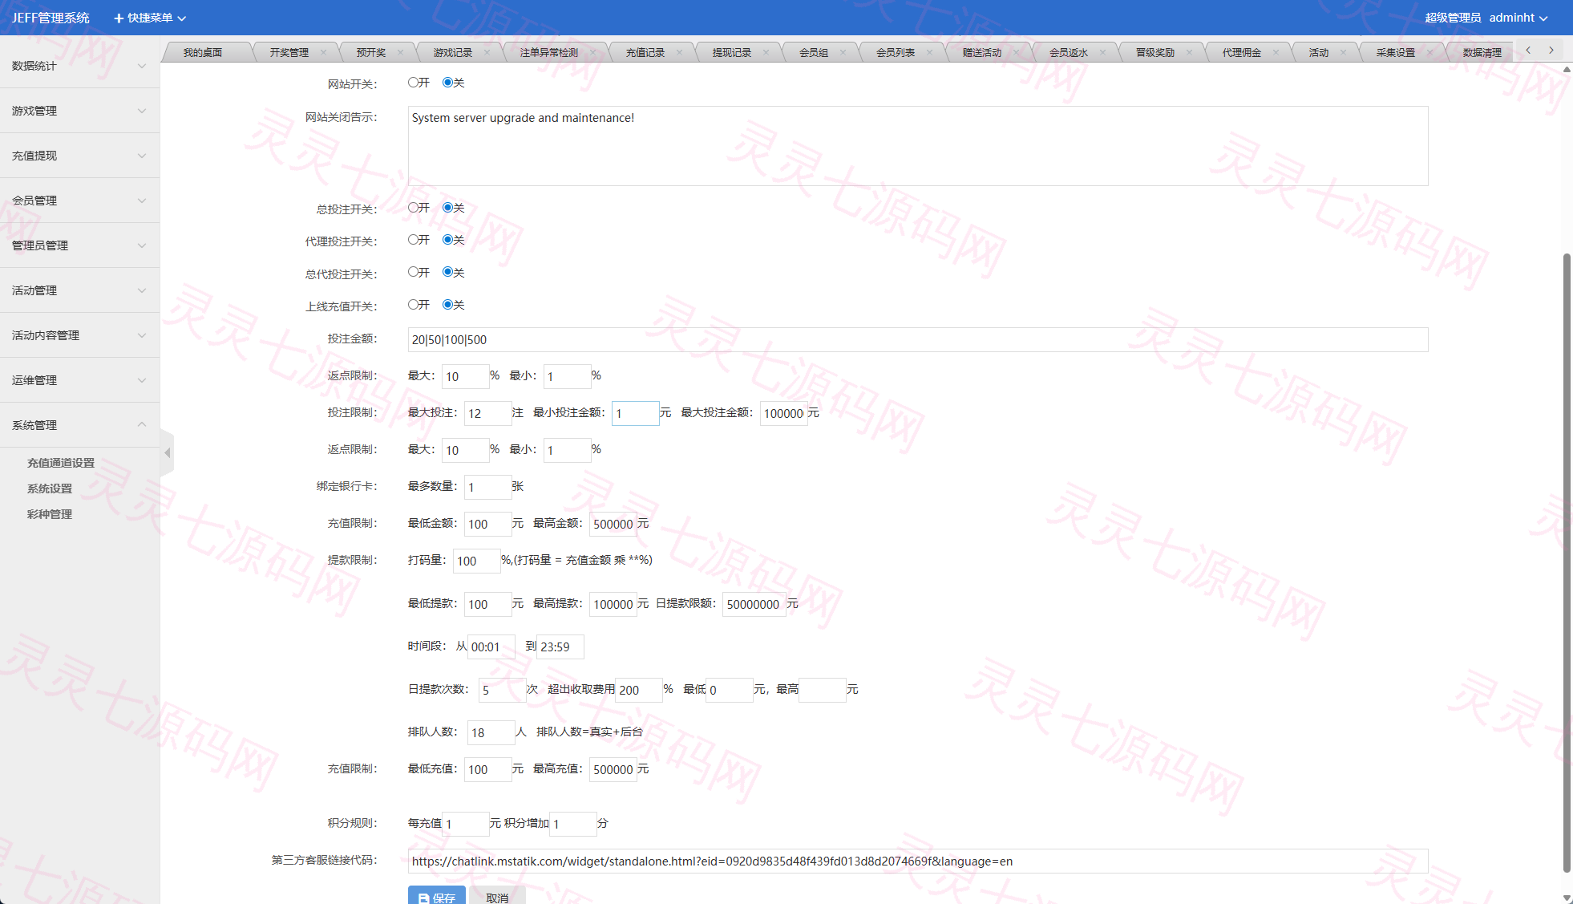Open the 快捷菜单 plus dropdown

[x=150, y=18]
